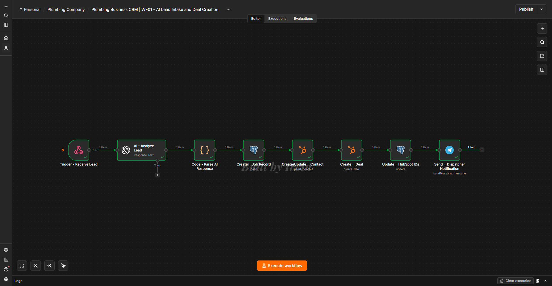Switch to the Executions tab

[277, 19]
